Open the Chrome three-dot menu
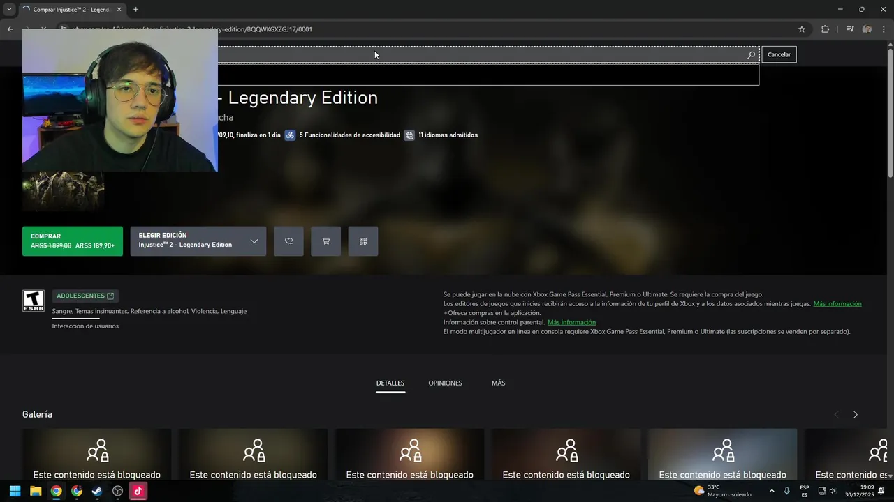894x502 pixels. pyautogui.click(x=884, y=29)
